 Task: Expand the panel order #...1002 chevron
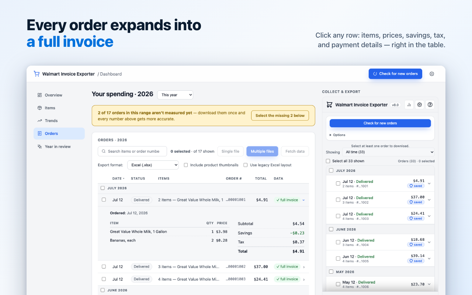click(429, 200)
